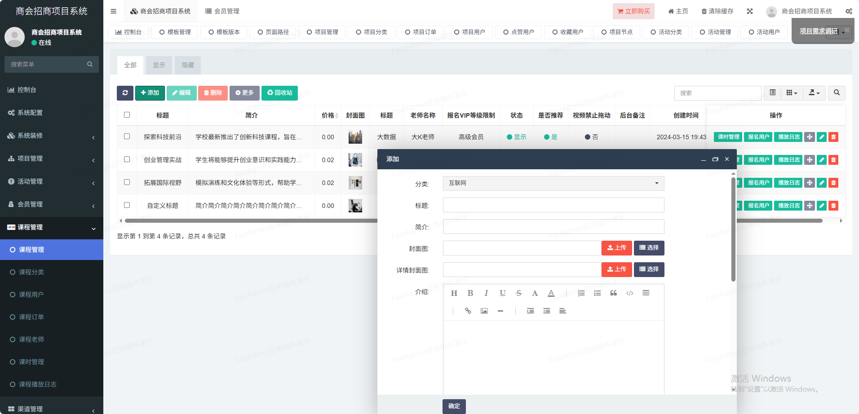
Task: Expand the 项目管理 sidebar menu
Action: click(52, 159)
